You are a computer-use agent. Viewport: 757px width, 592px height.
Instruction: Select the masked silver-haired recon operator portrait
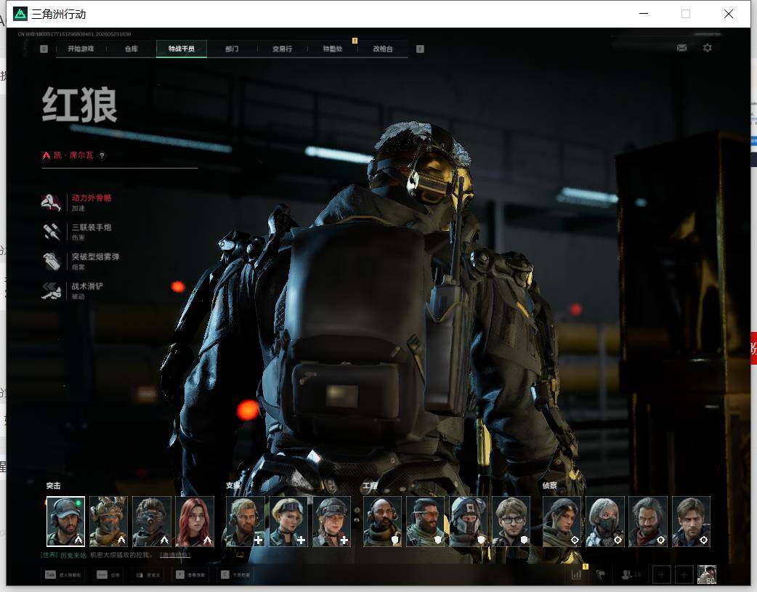point(605,522)
